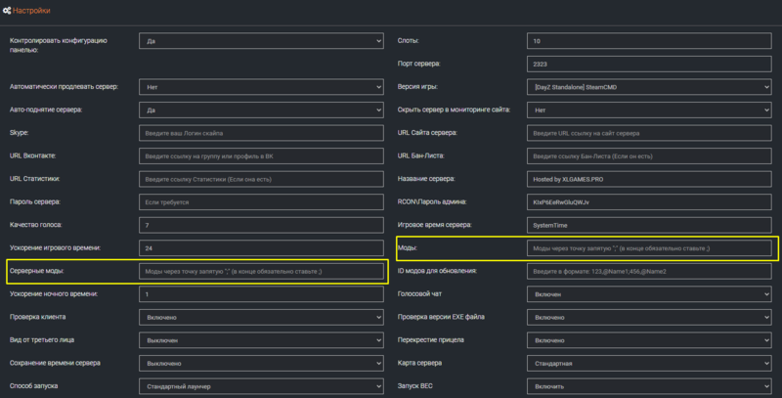Click the Порт сервера field
The width and height of the screenshot is (782, 398).
pos(648,65)
